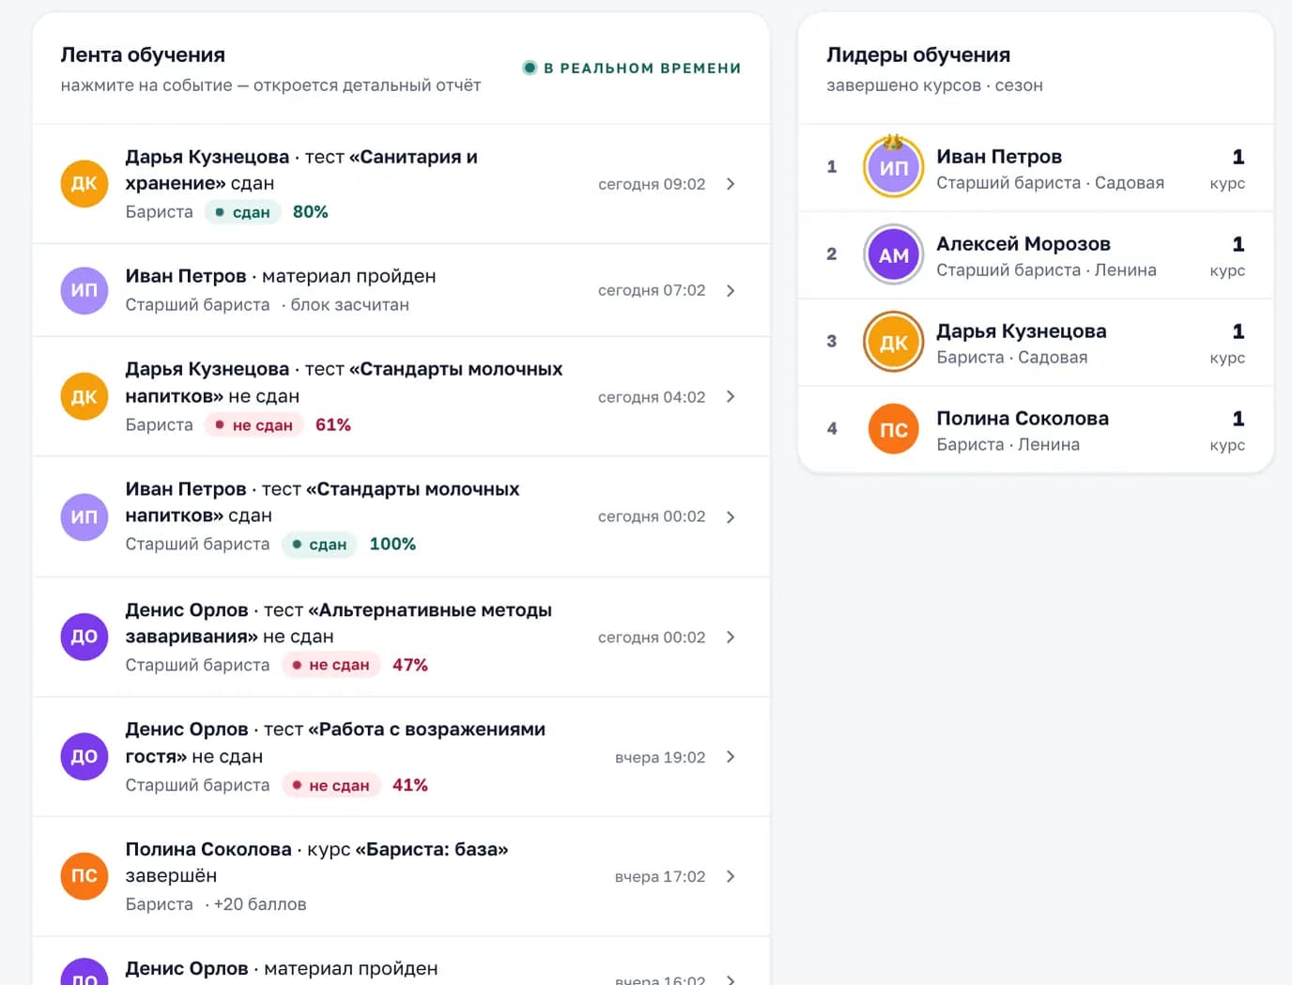This screenshot has width=1292, height=985.
Task: Expand the вчера 19:02 event chevron
Action: coord(731,757)
